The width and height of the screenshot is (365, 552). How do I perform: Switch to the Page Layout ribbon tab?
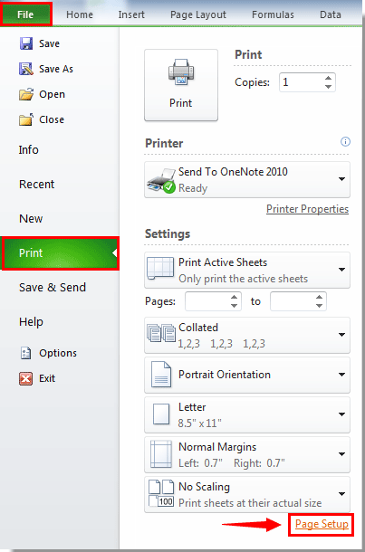pyautogui.click(x=198, y=14)
